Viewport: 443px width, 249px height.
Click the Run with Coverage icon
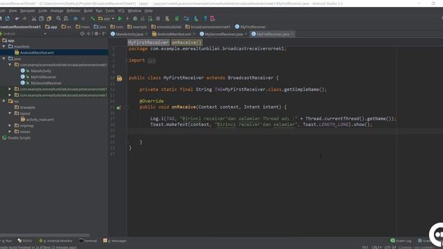tap(143, 19)
